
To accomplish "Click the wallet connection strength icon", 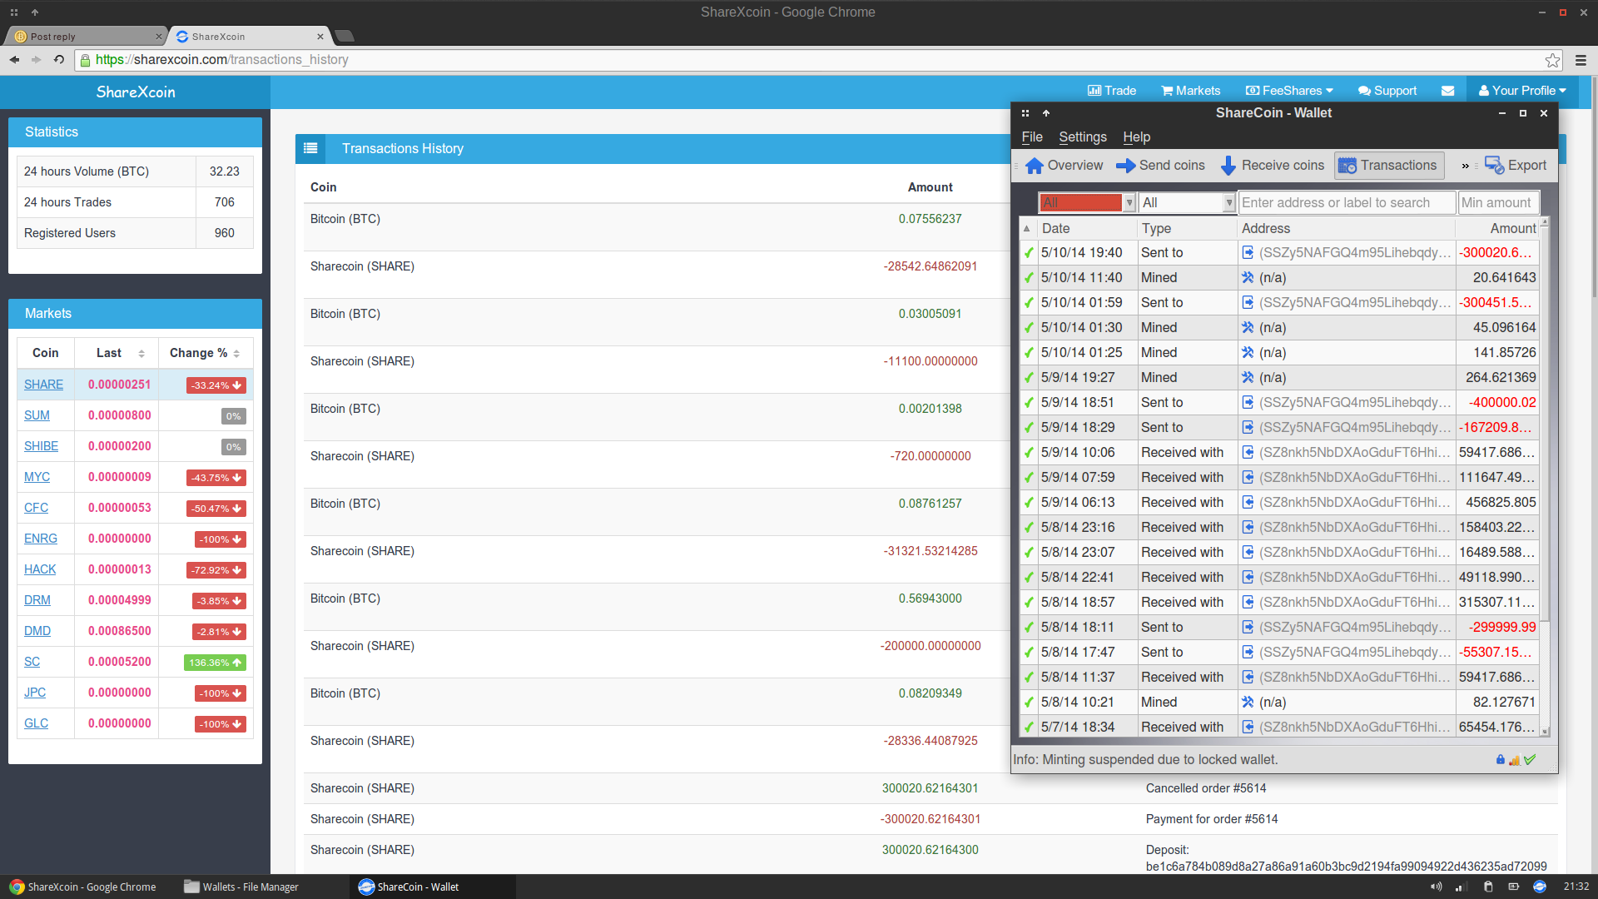I will pos(1515,759).
